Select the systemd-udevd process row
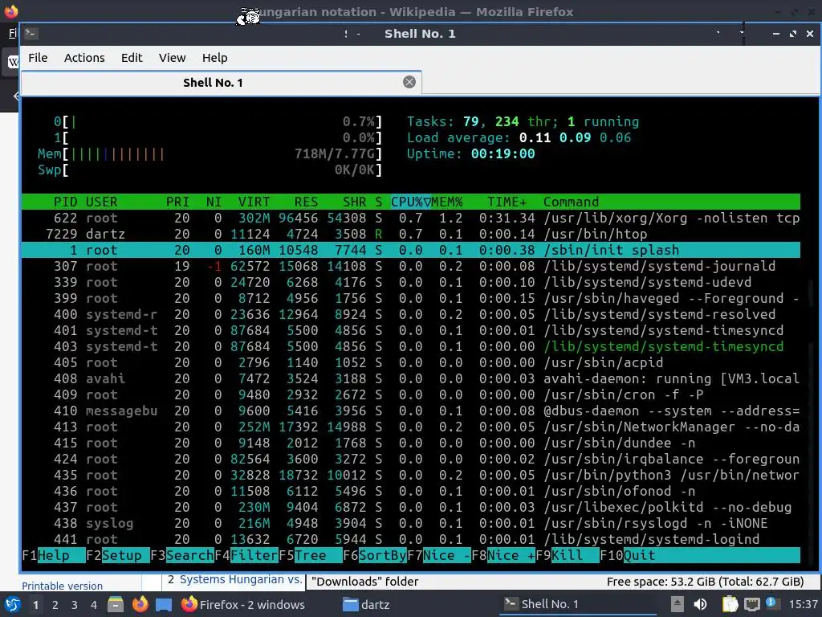Viewport: 822px width, 617px height. [411, 282]
